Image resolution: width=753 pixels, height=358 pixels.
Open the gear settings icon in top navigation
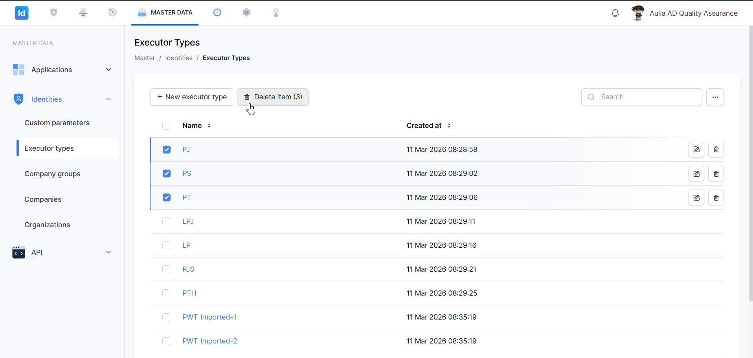click(246, 13)
